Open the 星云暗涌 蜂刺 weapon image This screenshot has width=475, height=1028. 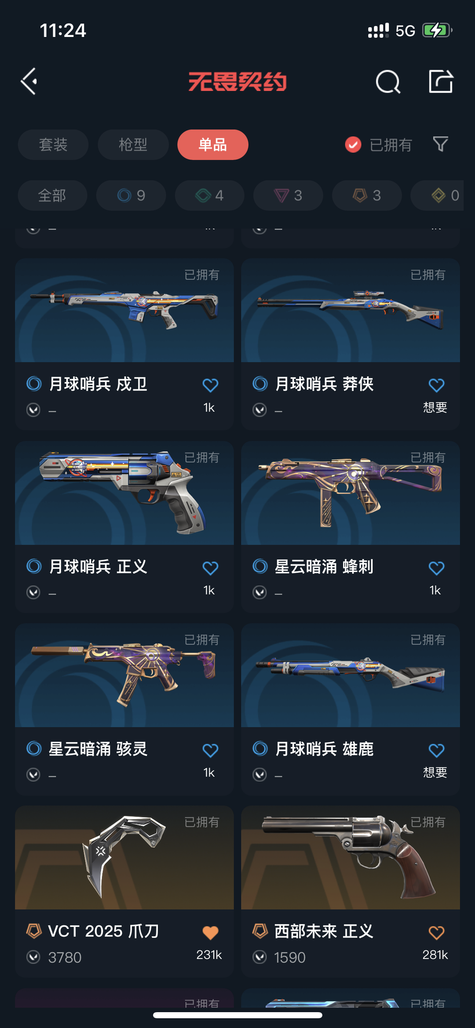351,493
